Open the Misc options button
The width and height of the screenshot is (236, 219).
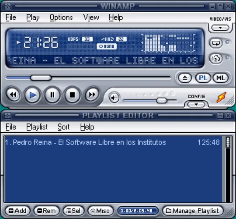point(101,211)
